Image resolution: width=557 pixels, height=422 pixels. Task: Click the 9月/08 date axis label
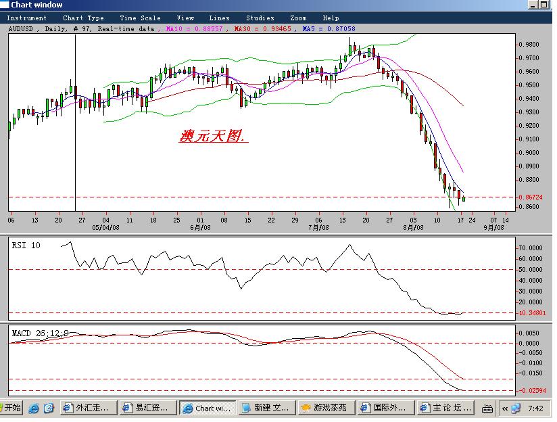pos(493,227)
